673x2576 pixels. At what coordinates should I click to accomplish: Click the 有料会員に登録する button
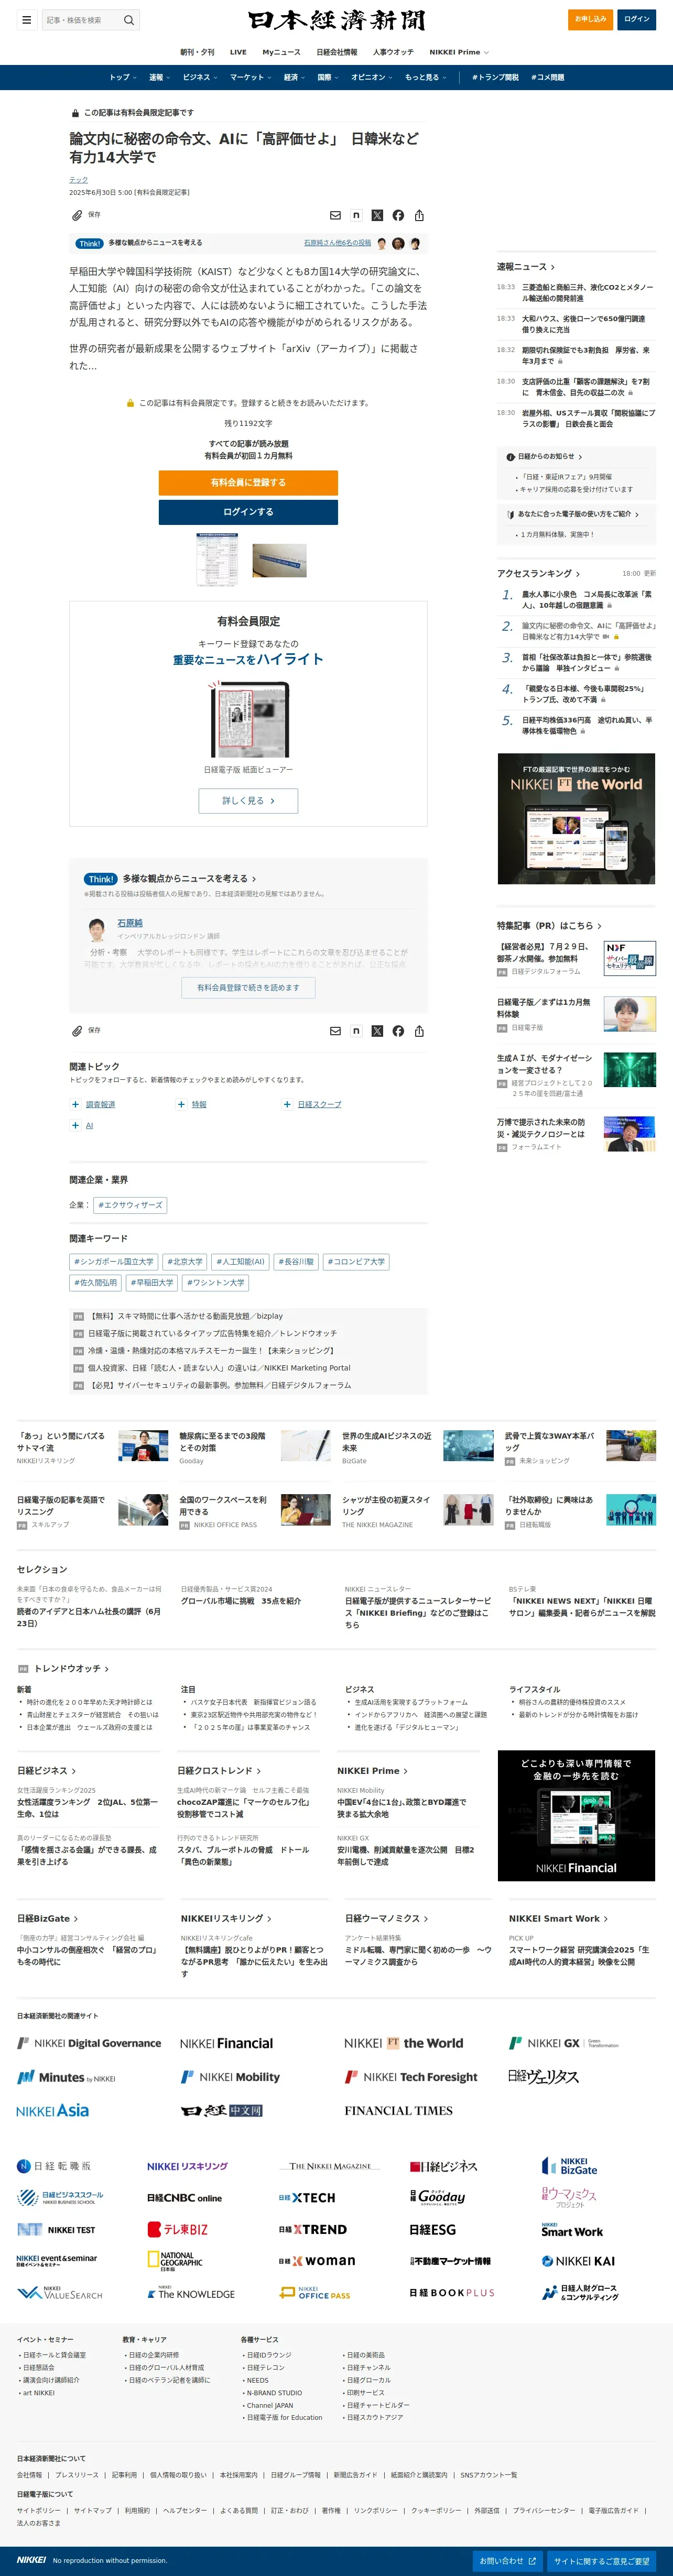[x=248, y=483]
